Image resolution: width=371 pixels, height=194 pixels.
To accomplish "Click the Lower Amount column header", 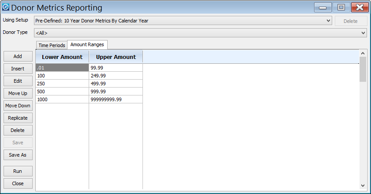I will pos(62,57).
